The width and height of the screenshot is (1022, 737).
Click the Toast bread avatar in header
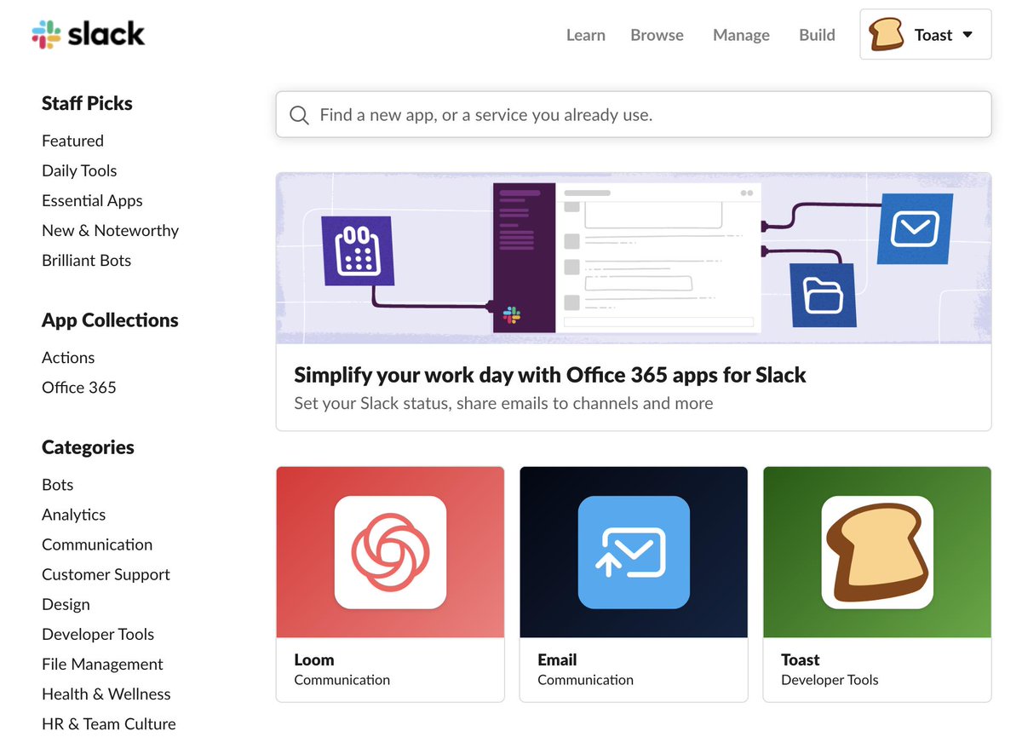(x=886, y=35)
